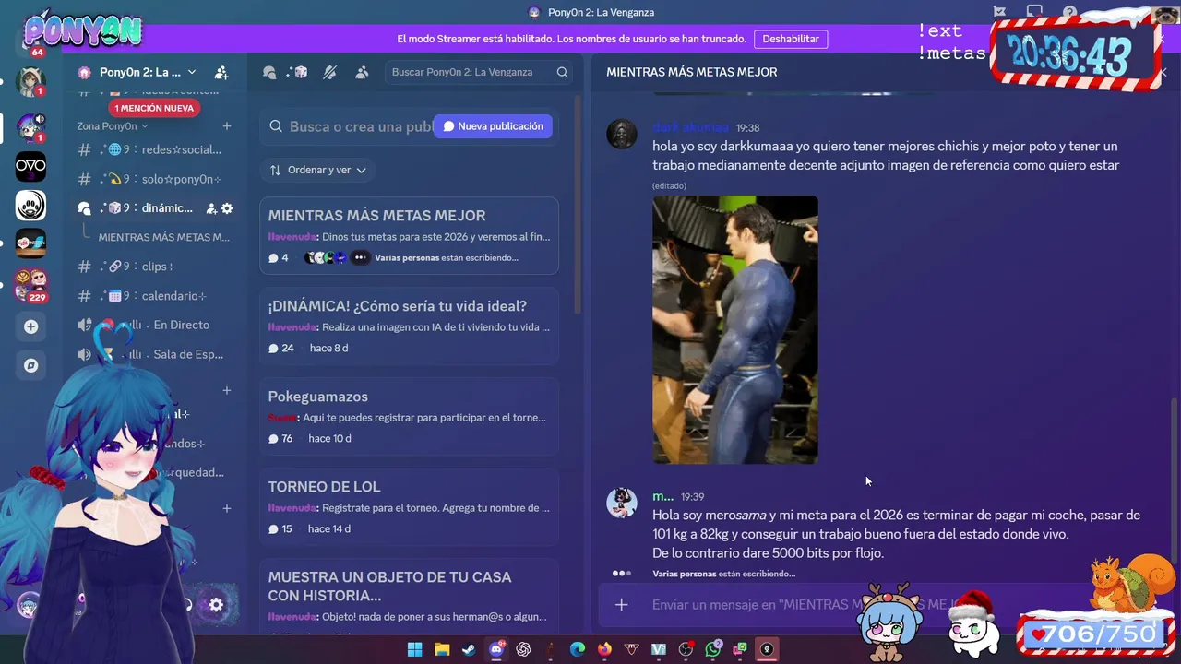Click 24 replies count on DINÁMICA post
Screen dimensions: 1181x664
(x=281, y=349)
